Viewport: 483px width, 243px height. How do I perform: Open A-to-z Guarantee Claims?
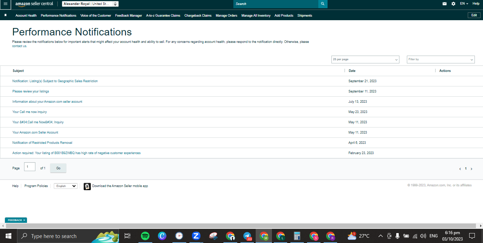coord(163,16)
